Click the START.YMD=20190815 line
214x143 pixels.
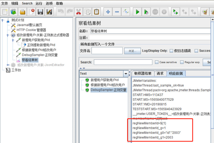[150, 104]
